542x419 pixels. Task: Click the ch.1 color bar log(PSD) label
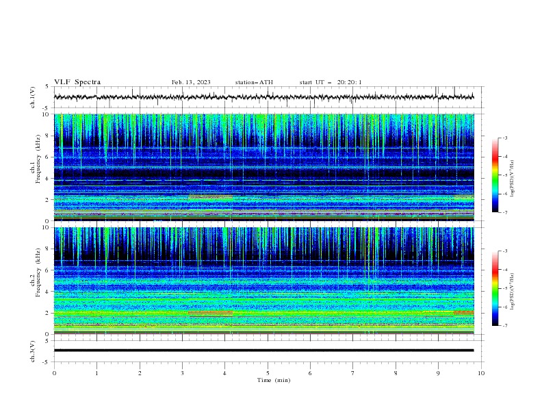point(512,179)
